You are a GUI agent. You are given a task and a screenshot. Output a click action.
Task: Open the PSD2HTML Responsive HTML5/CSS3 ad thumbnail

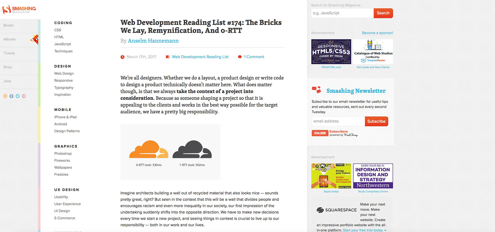331,52
